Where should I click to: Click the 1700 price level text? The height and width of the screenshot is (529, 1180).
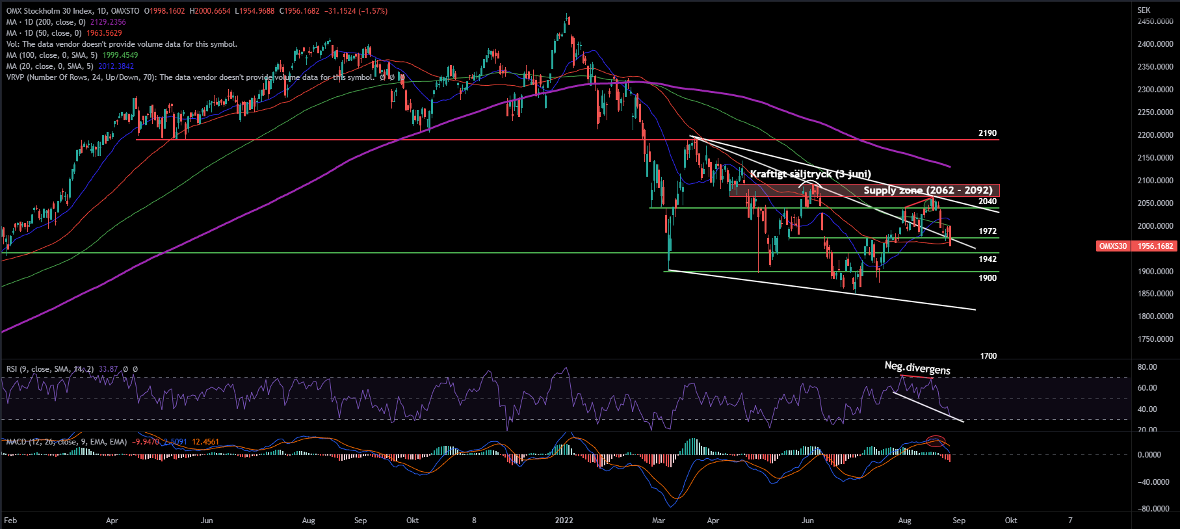[988, 356]
